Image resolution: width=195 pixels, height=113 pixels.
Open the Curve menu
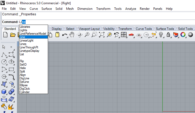[x=34, y=9]
